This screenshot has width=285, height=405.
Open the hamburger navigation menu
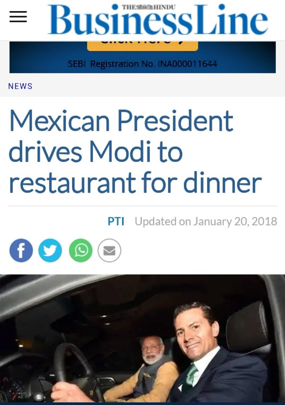(18, 17)
